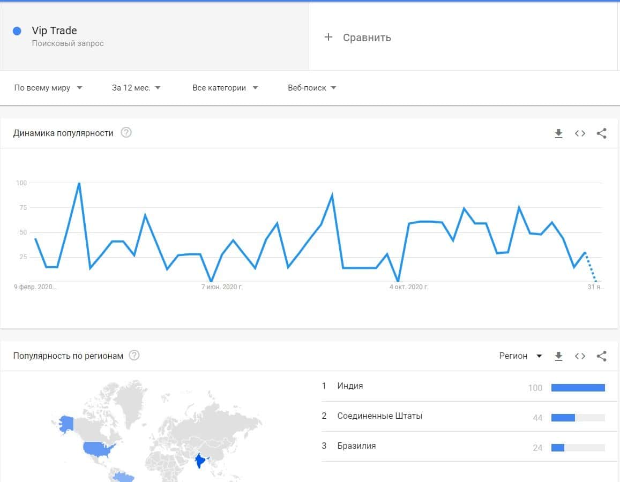Download the regional popularity data
Viewport: 620px width, 482px height.
point(558,356)
